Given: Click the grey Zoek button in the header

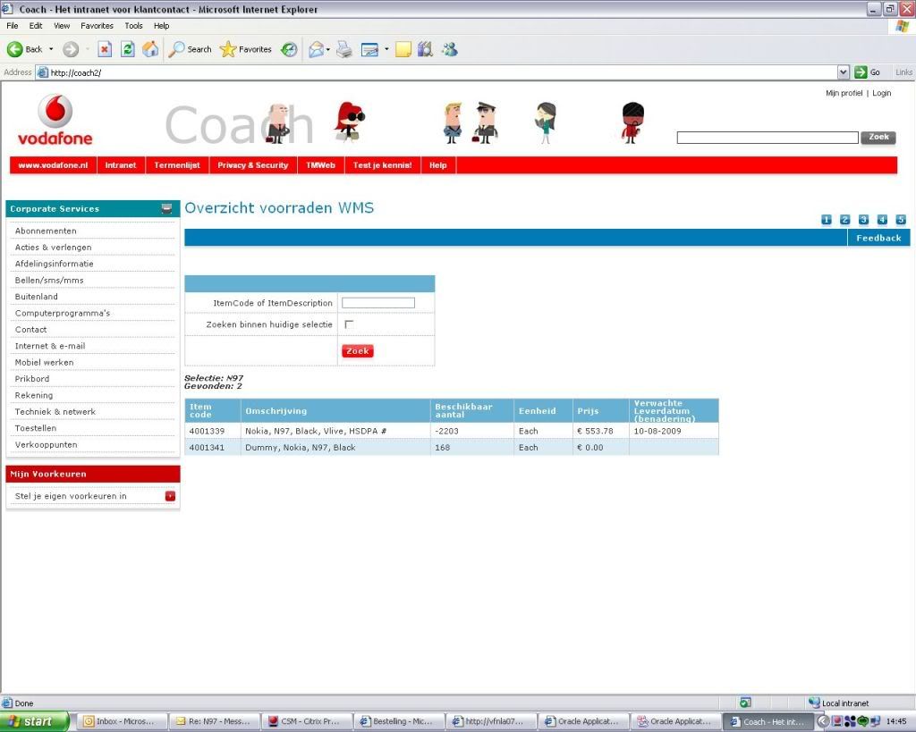Looking at the screenshot, I should 878,137.
